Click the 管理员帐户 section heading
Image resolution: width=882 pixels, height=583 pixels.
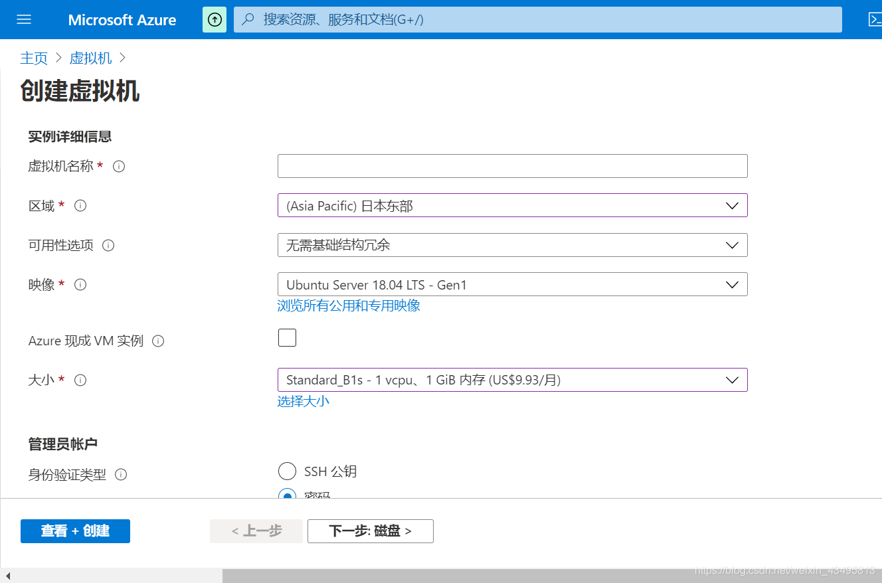tap(63, 444)
